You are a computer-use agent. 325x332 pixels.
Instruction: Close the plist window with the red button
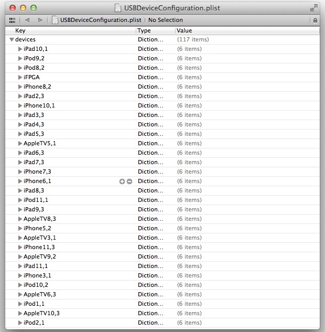[x=13, y=8]
